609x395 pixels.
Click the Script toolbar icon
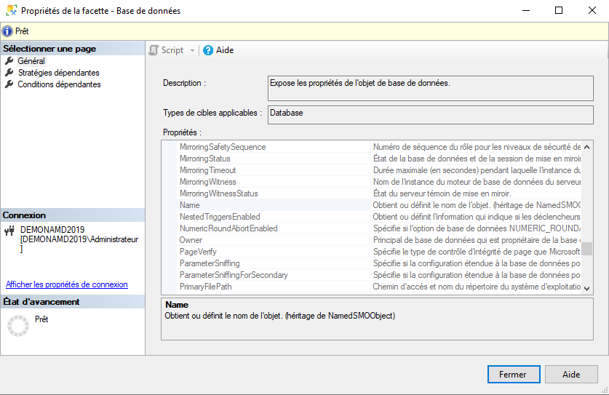[154, 50]
